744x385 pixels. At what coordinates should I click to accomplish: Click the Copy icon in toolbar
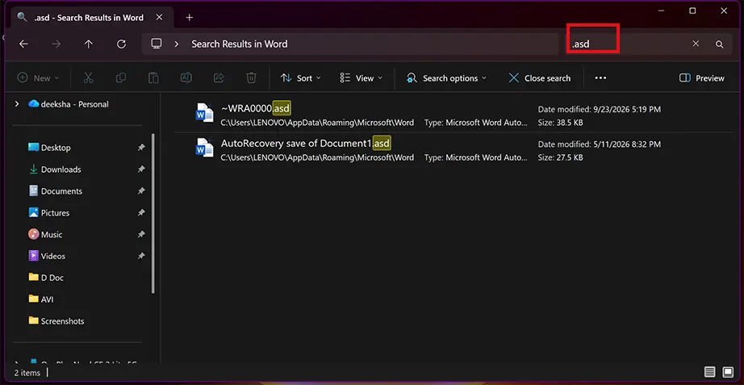tap(121, 77)
